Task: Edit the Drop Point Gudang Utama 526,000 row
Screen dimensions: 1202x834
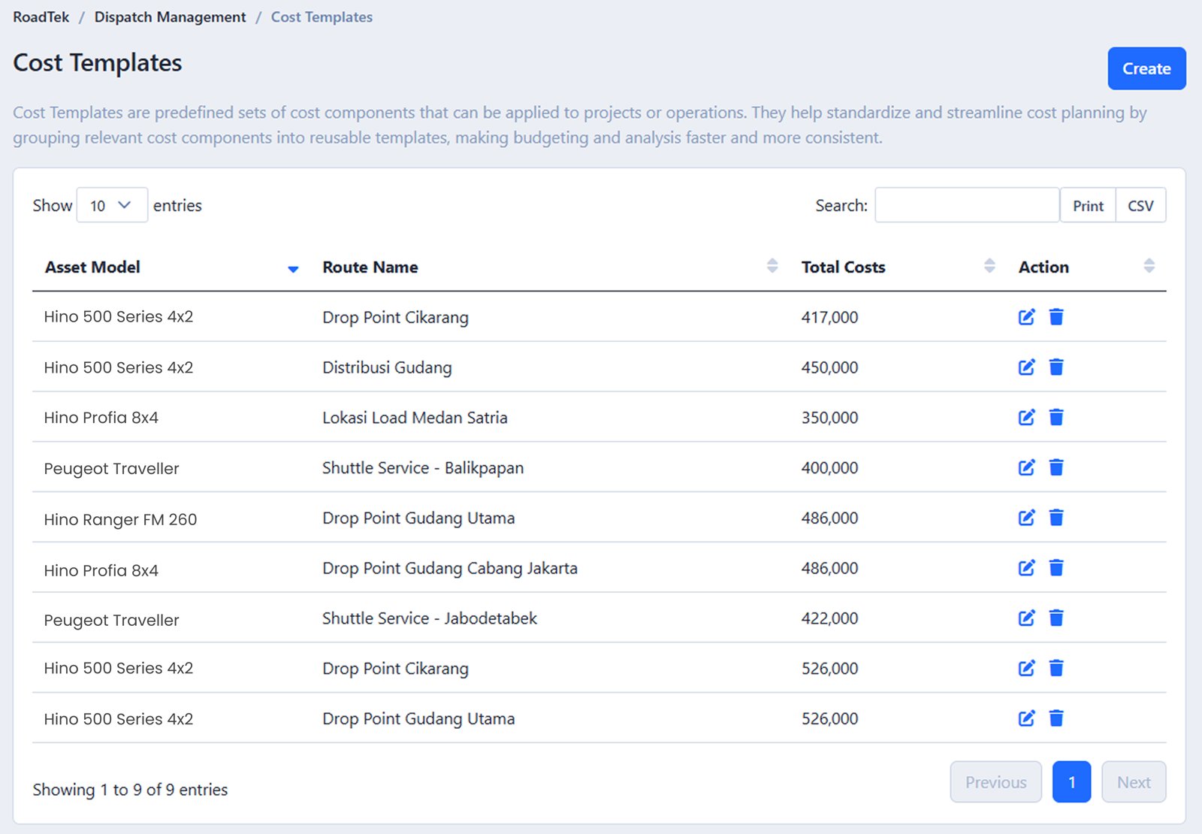Action: click(x=1026, y=719)
